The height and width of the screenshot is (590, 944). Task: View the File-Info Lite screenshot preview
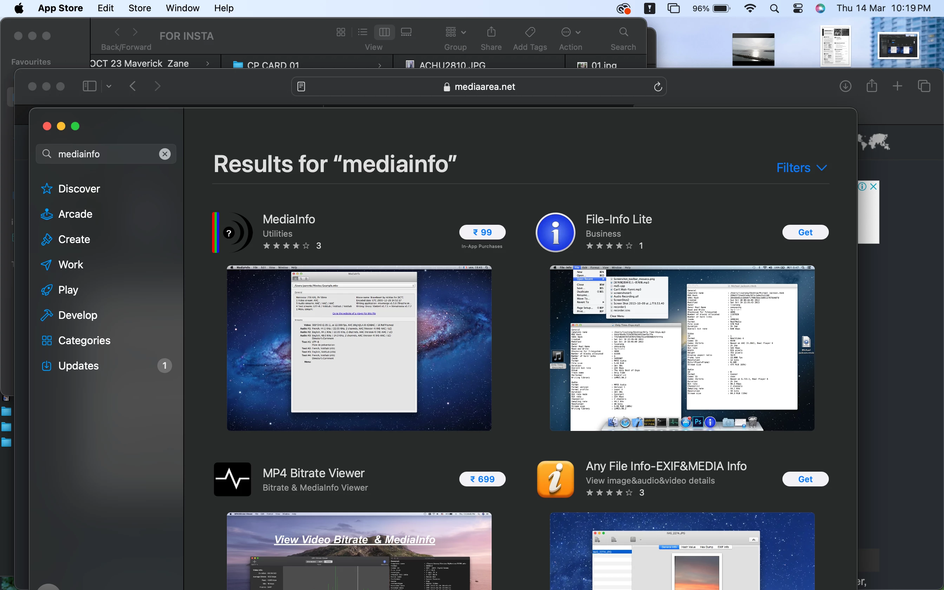click(682, 348)
